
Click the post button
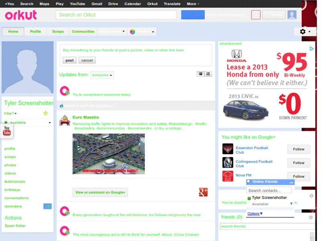(69, 60)
